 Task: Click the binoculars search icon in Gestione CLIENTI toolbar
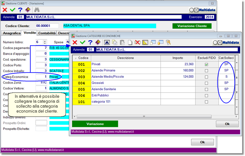click(x=37, y=10)
